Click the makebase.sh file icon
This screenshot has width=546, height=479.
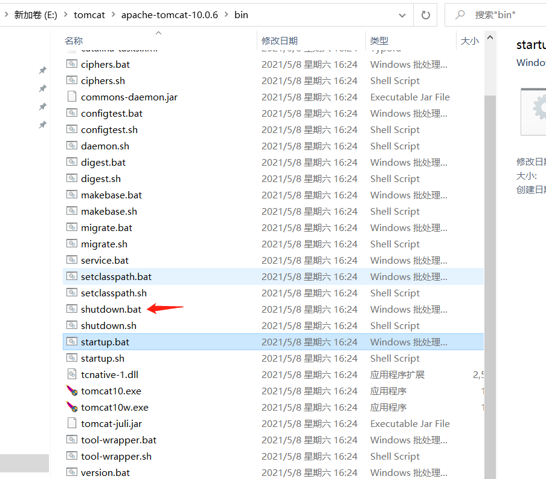click(x=72, y=211)
